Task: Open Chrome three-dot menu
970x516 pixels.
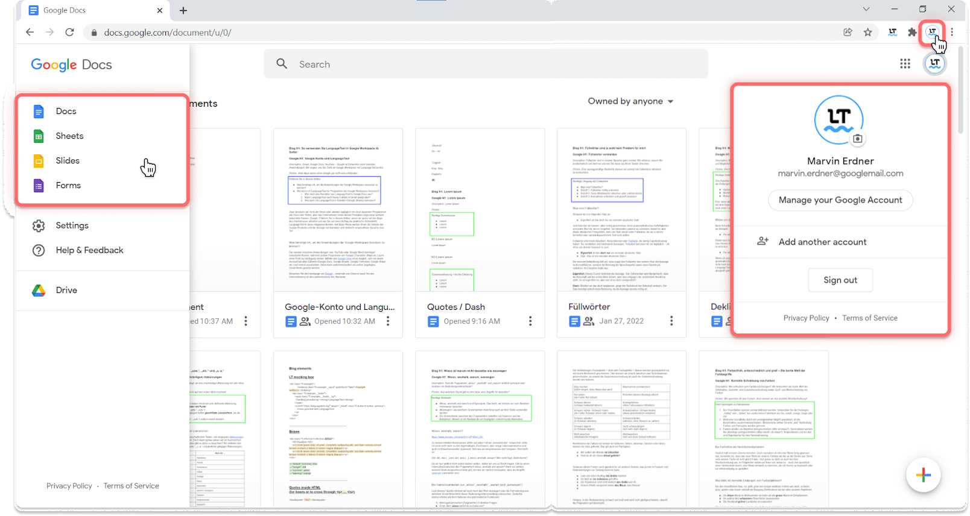Action: [952, 33]
